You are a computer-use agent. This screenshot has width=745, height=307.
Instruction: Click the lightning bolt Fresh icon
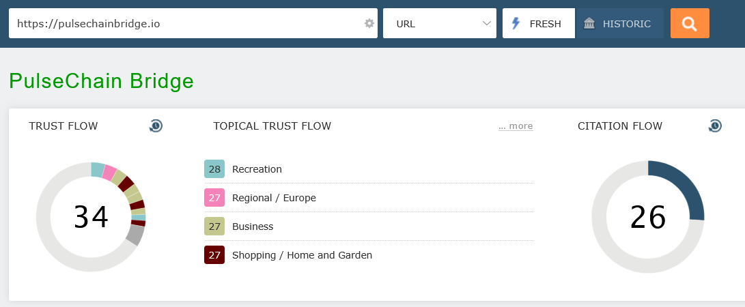click(x=516, y=24)
